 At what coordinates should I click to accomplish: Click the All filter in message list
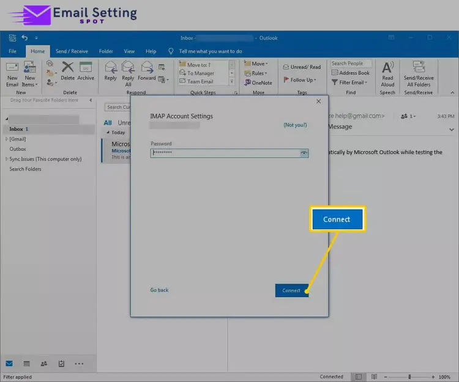pyautogui.click(x=108, y=123)
